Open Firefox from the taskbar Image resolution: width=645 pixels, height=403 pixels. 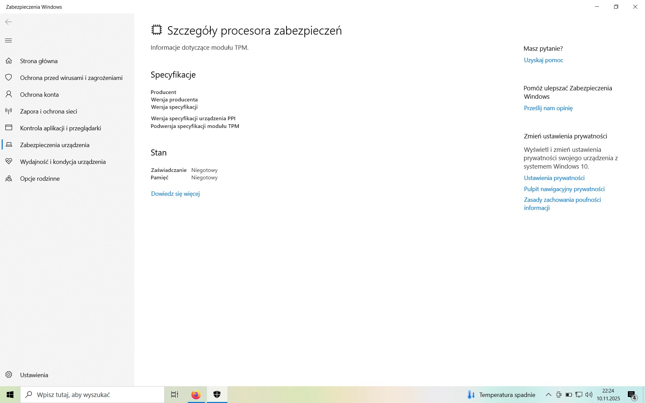click(196, 395)
